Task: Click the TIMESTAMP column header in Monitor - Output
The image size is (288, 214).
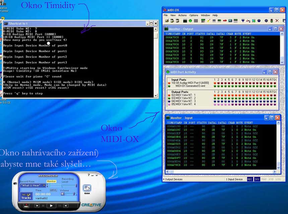Action: 173,34
